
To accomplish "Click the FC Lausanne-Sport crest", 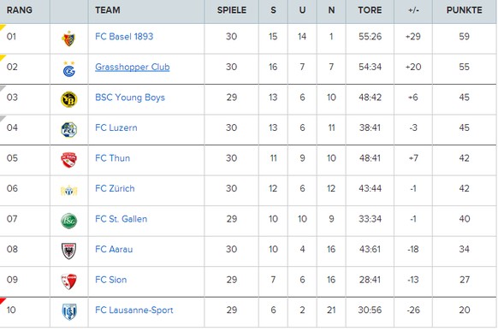I will point(69,311).
